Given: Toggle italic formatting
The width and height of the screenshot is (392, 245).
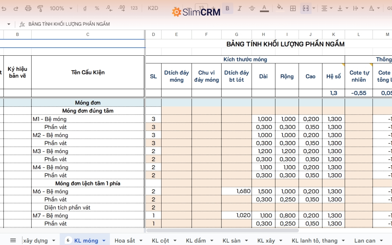Looking at the screenshot, I should (240, 8).
